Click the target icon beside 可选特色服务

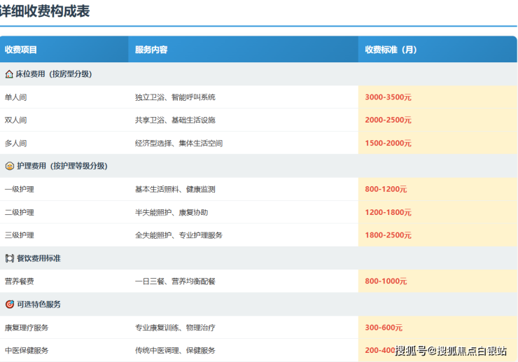click(9, 305)
